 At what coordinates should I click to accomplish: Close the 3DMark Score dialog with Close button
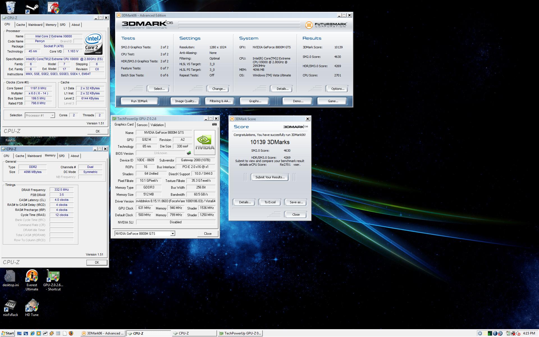click(x=296, y=215)
